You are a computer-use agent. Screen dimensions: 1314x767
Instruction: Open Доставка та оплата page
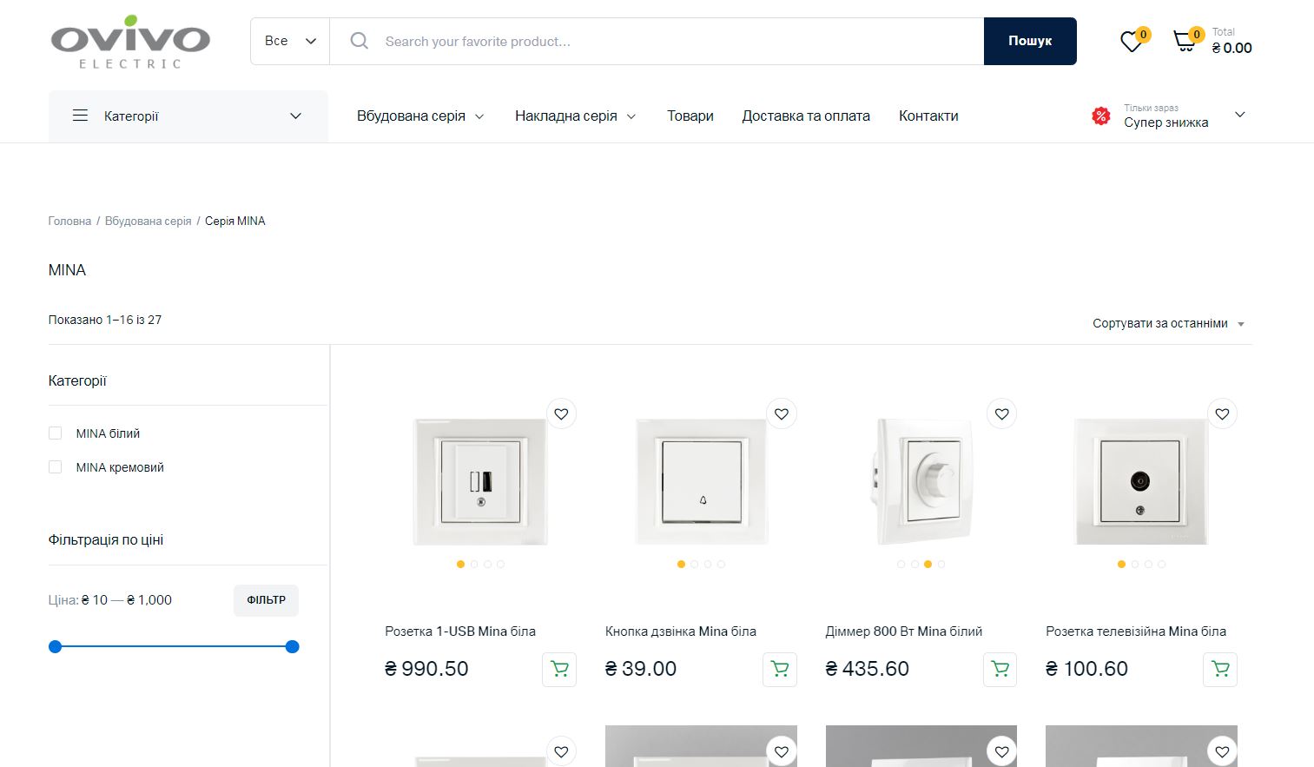point(806,116)
